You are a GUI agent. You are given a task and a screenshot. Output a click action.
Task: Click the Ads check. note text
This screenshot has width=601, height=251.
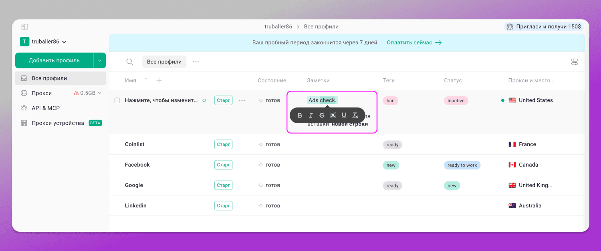point(323,100)
